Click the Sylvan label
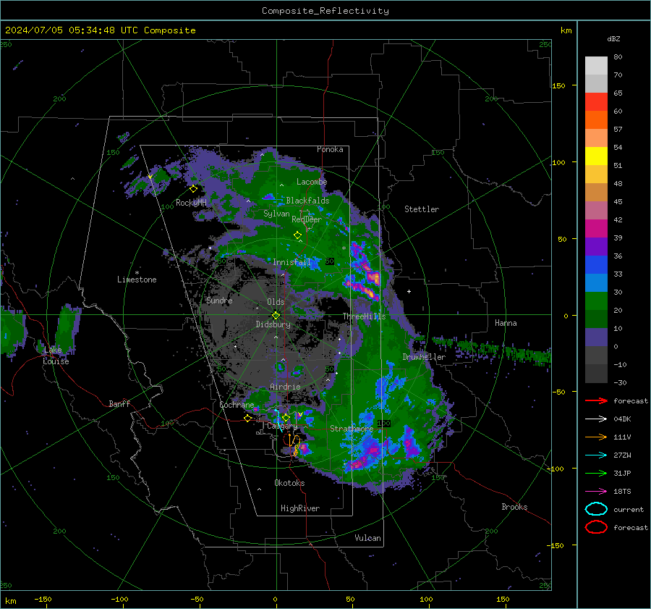Viewport: 651px width, 609px height. [276, 214]
